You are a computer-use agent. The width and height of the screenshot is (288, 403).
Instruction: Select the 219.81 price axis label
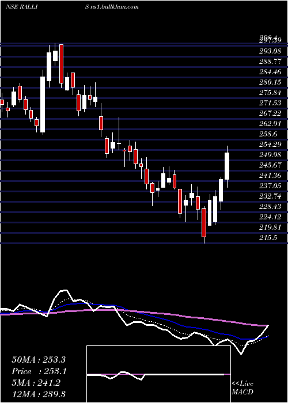[x=270, y=227]
